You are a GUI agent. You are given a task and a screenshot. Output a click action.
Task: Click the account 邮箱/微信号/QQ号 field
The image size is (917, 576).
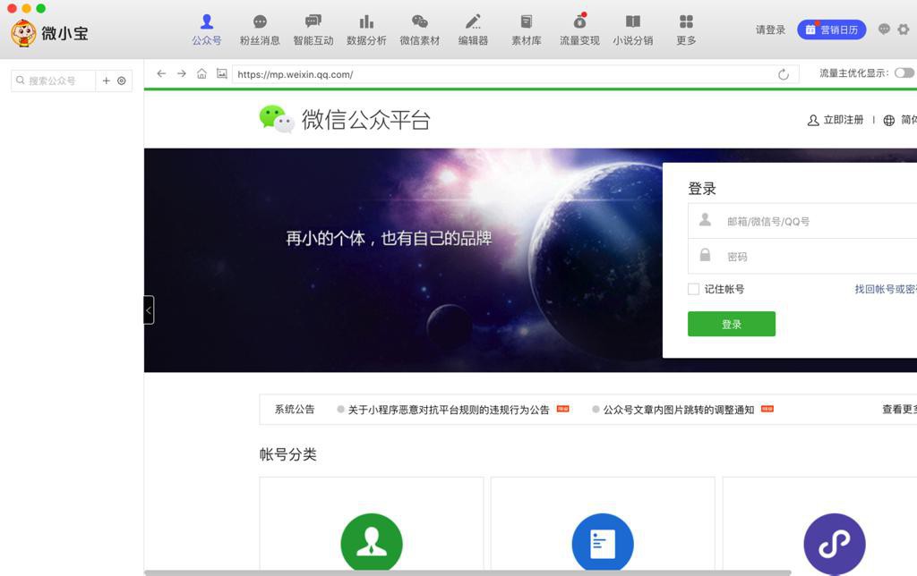(x=802, y=221)
